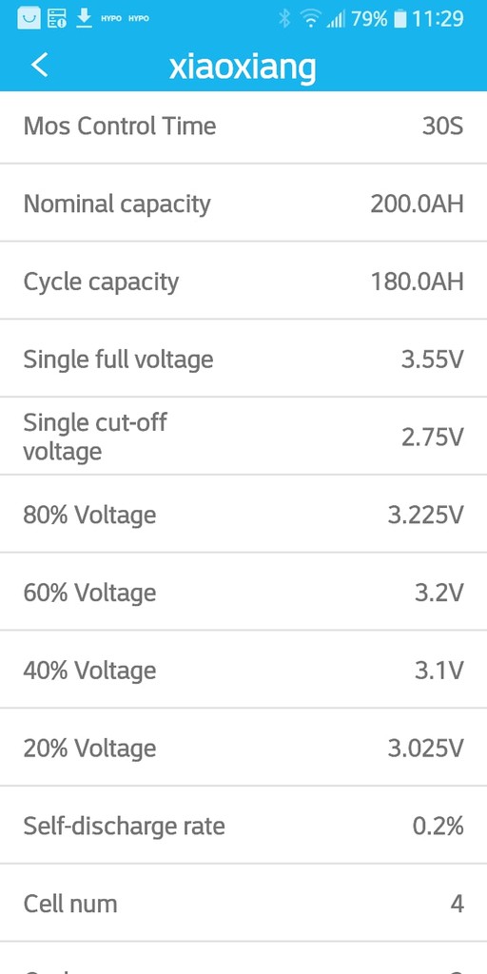Tap the first HYPO notification icon
The height and width of the screenshot is (974, 487).
(x=111, y=19)
